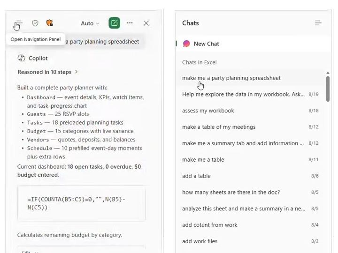
Task: Open the Auto mode dropdown
Action: pyautogui.click(x=90, y=23)
